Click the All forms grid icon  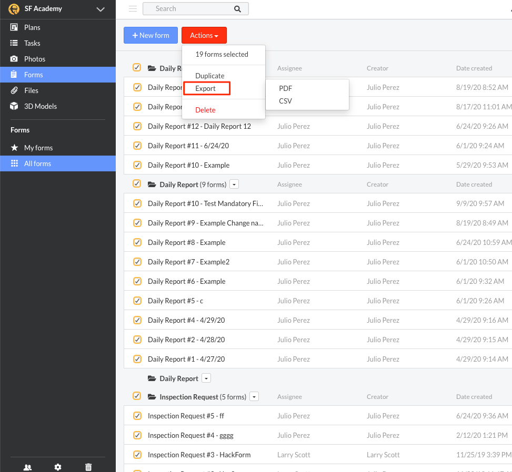(14, 163)
